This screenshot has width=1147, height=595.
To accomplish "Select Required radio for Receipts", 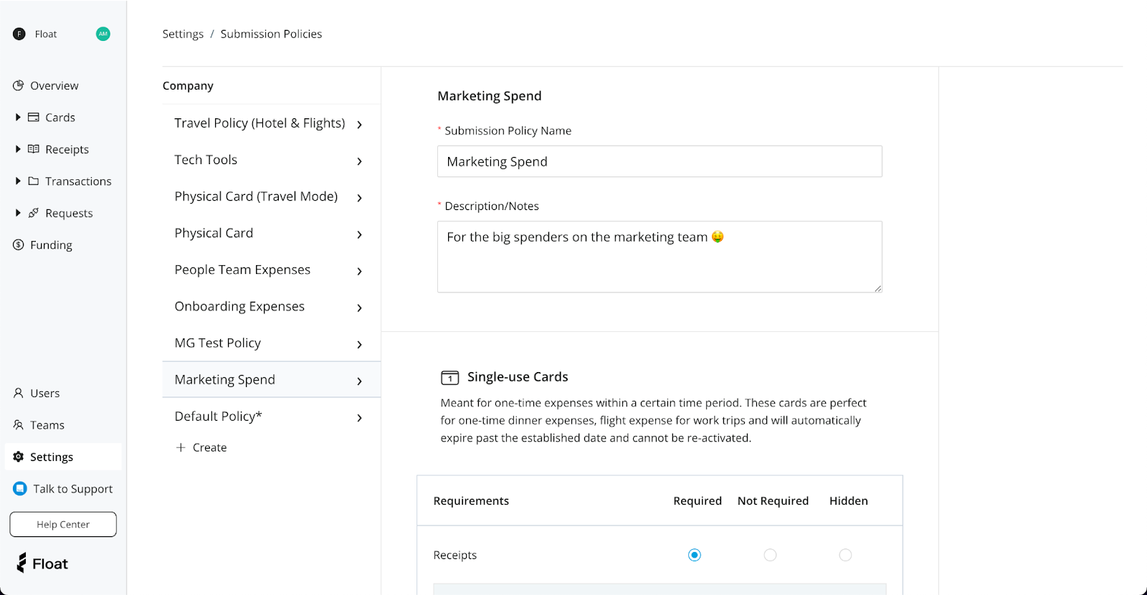I will 694,555.
